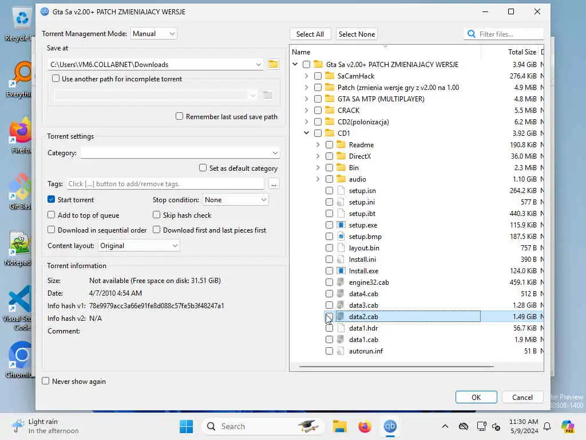586x440 pixels.
Task: Enable Download in sequential order
Action: (51, 230)
